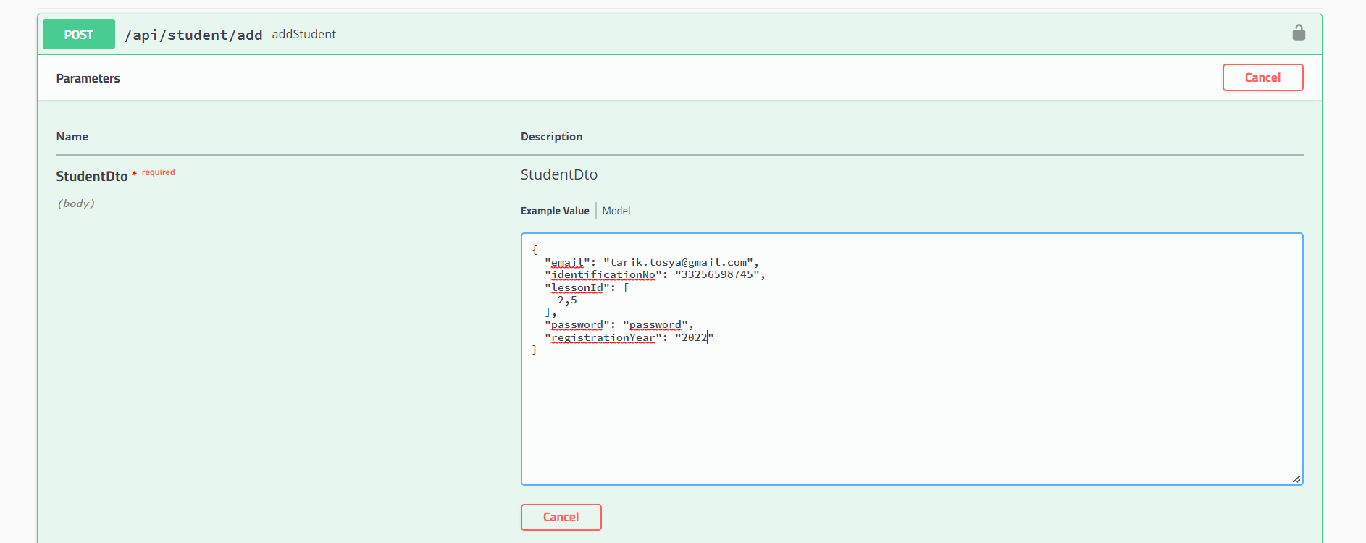
Task: Click the Cancel button below the textarea
Action: 561,517
